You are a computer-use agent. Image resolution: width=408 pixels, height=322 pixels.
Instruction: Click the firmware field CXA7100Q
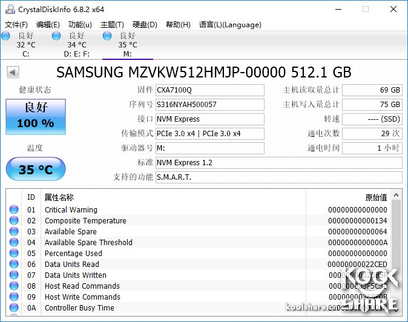click(209, 90)
